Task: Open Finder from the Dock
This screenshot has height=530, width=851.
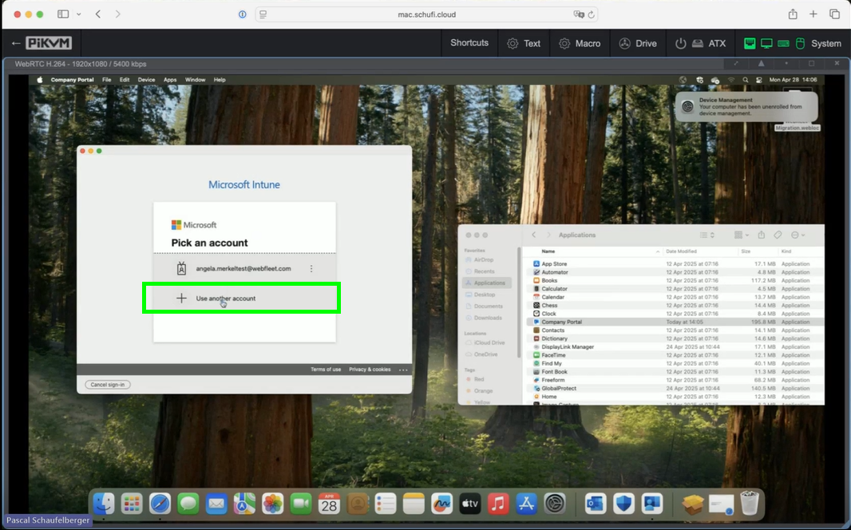Action: click(104, 504)
